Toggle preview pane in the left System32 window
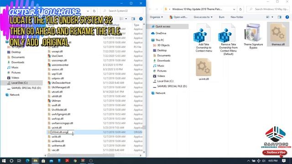Viewport: 292px width, 164px height. [x=133, y=19]
